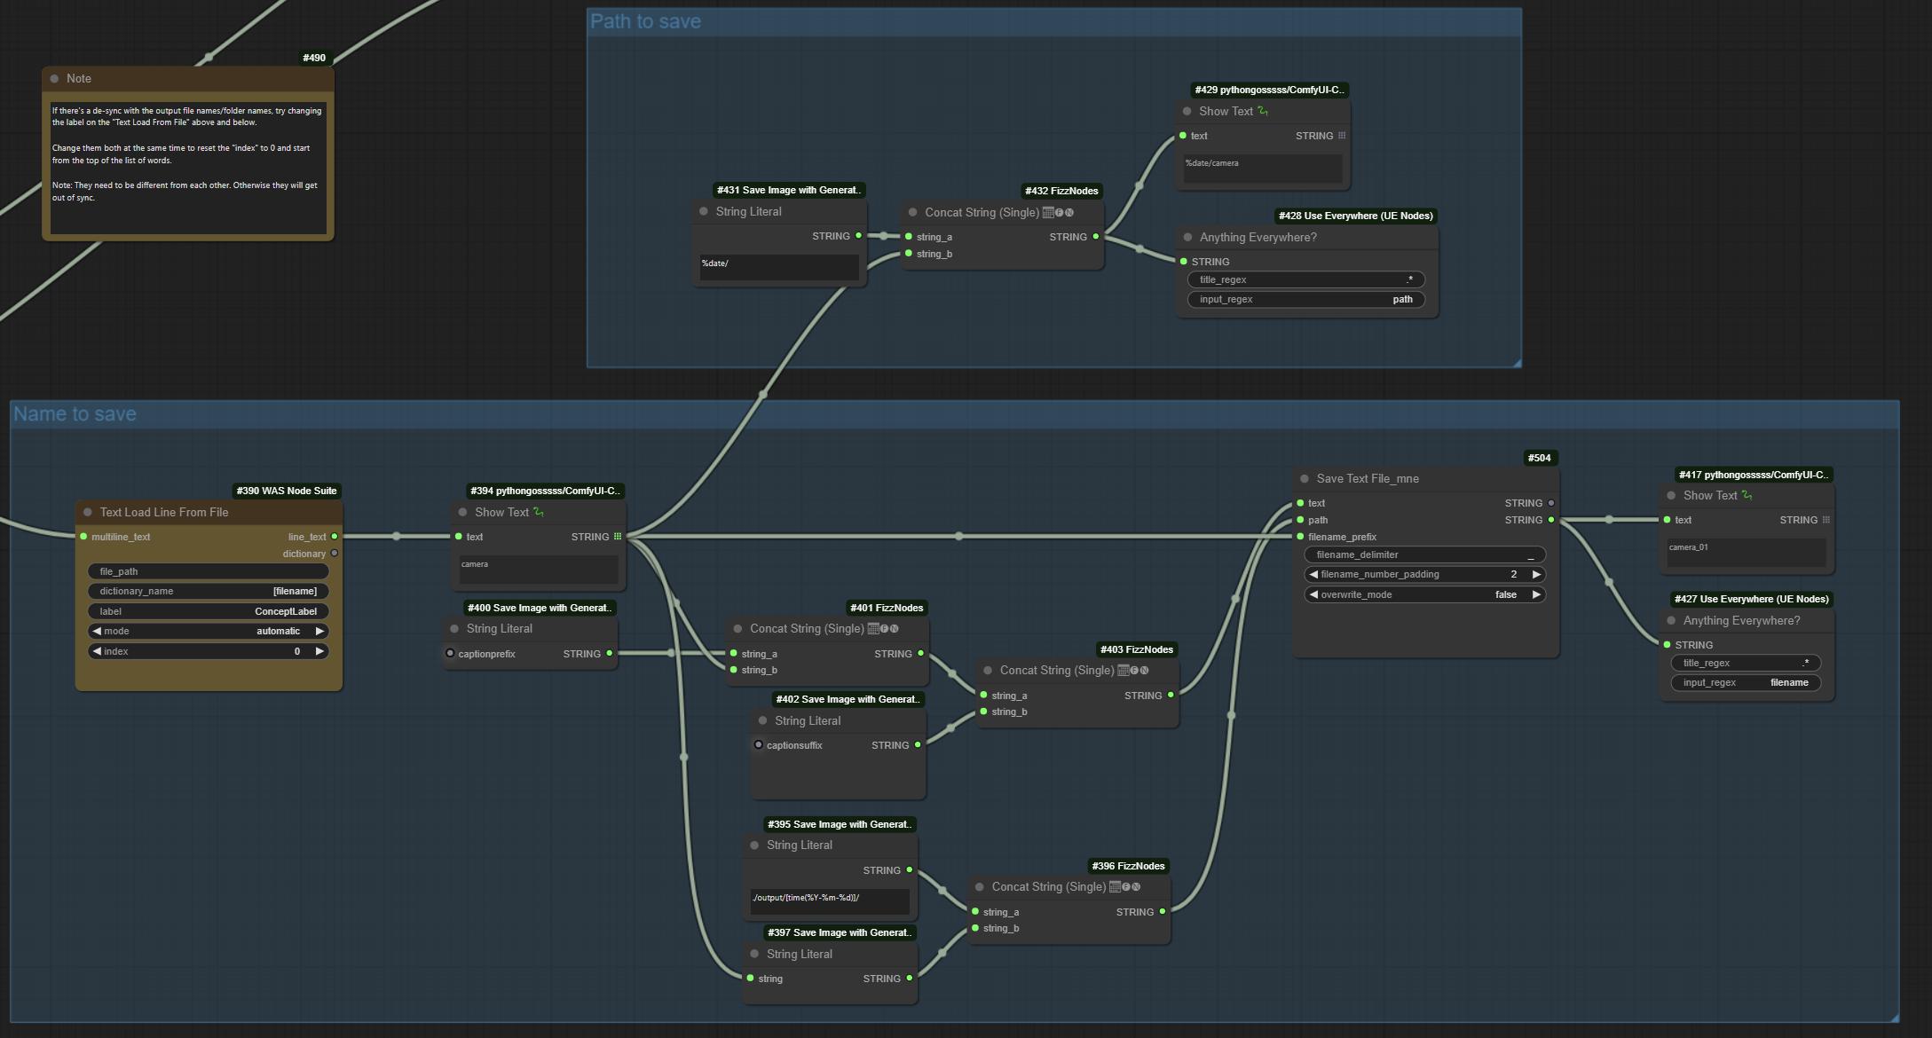Advance mode with the right arrow
This screenshot has width=1932, height=1038.
click(319, 632)
